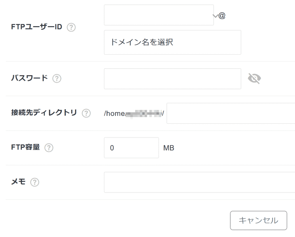295x237 pixels.
Task: View the help hint for メモ
Action: (x=35, y=182)
